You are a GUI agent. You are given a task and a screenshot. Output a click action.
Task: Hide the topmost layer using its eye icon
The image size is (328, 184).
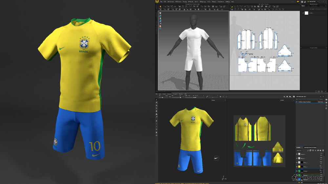pyautogui.click(x=297, y=154)
